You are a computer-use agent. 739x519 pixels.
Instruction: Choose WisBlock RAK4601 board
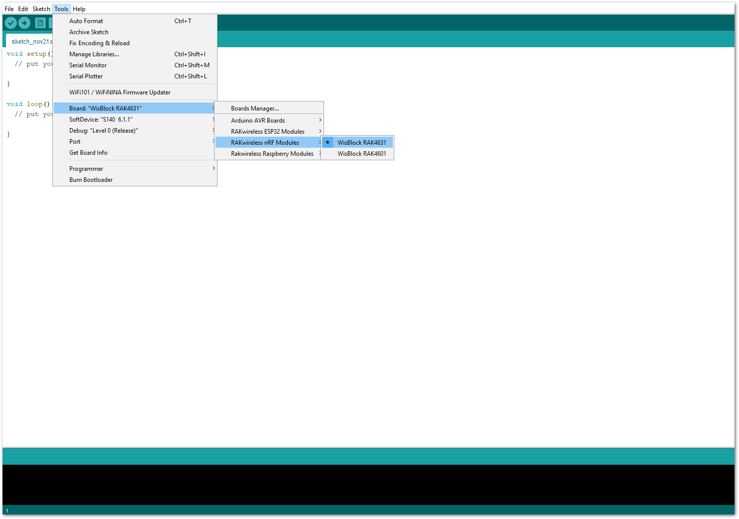pos(357,154)
